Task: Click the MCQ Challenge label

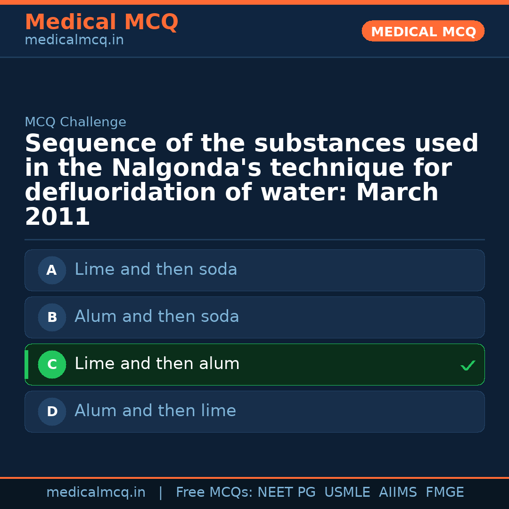Action: click(x=75, y=123)
